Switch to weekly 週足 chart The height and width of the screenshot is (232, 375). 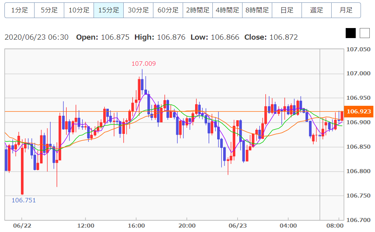point(316,10)
